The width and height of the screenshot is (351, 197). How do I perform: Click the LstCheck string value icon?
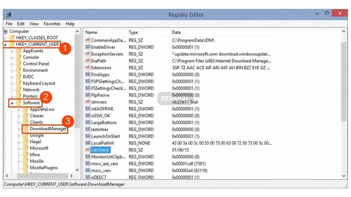88,150
